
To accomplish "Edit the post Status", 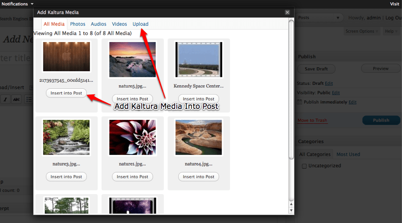I will click(x=329, y=83).
